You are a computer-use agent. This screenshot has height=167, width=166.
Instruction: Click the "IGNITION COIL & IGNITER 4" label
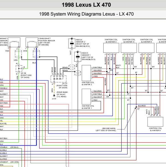[x=129, y=41]
